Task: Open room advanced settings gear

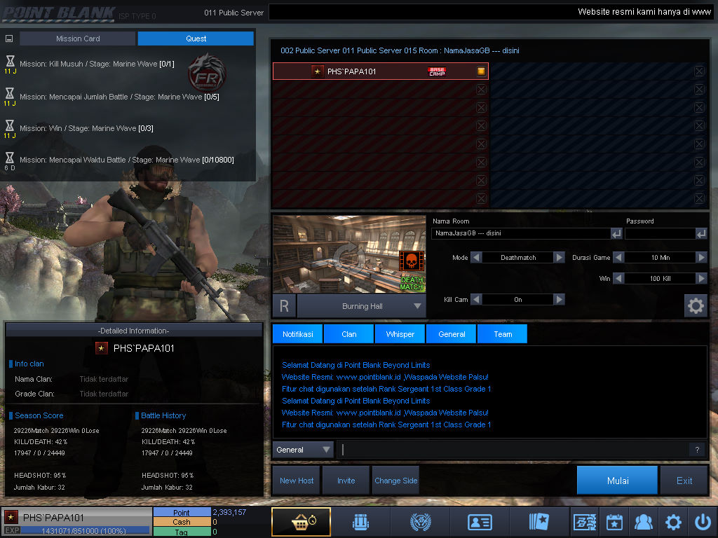Action: tap(696, 305)
